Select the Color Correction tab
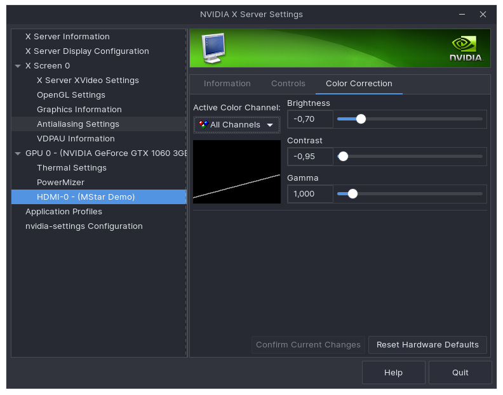 click(x=359, y=84)
